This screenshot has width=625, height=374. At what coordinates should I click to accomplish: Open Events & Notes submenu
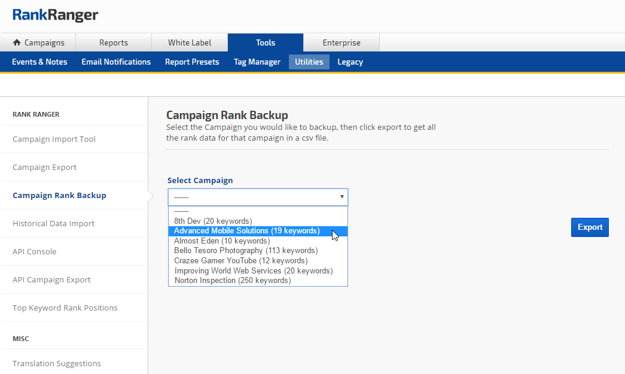39,62
